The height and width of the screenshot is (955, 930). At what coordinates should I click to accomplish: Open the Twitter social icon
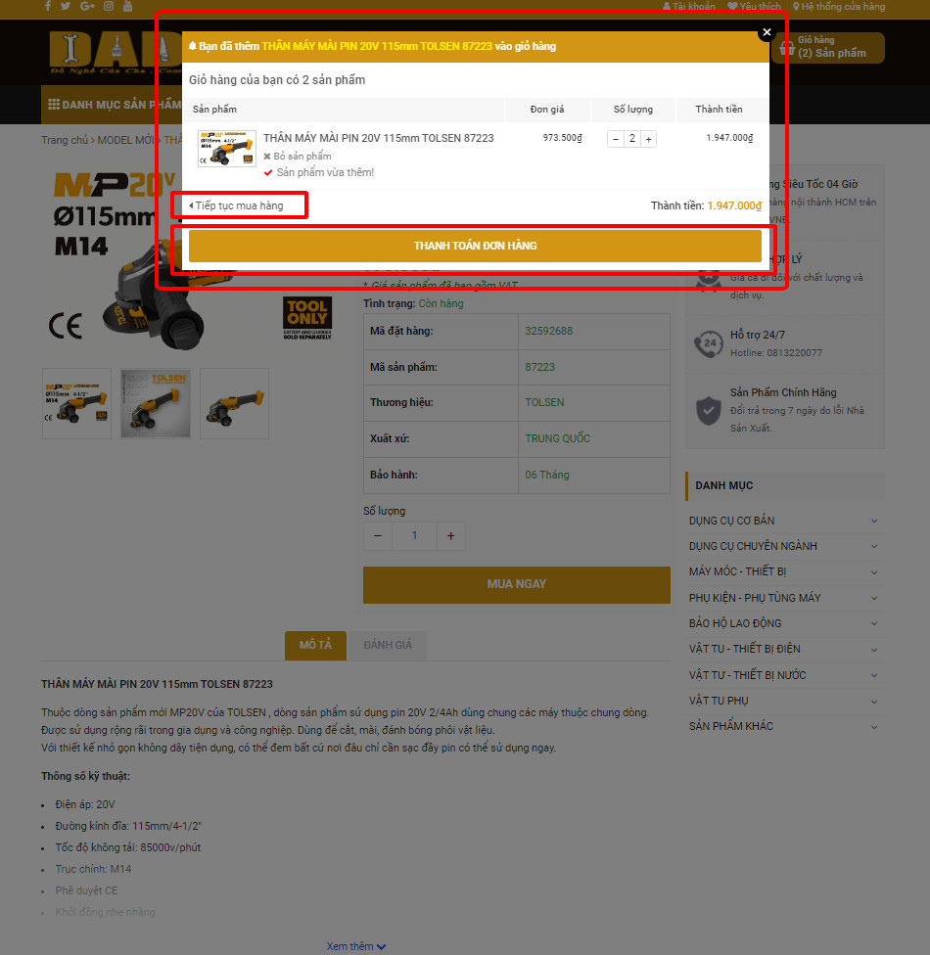(66, 6)
